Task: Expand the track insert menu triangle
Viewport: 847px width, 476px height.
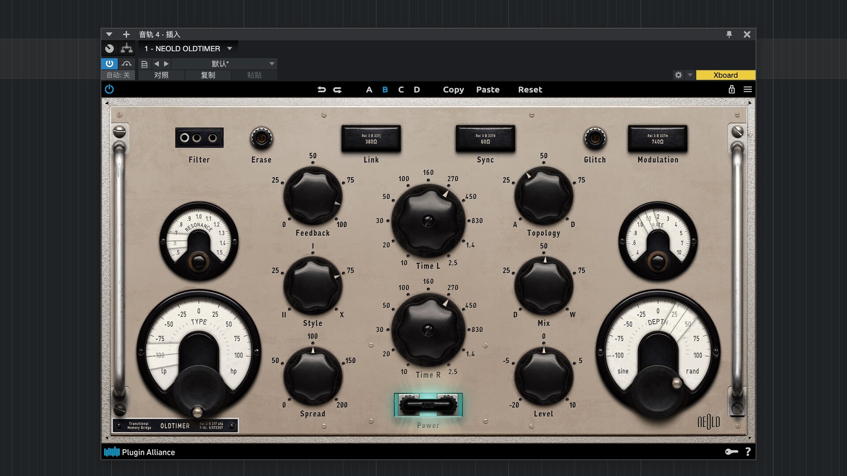Action: coord(109,34)
